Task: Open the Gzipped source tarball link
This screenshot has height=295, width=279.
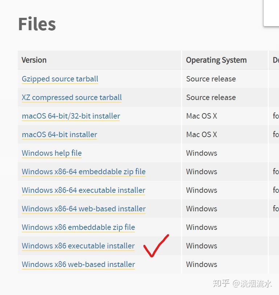Action: click(x=60, y=79)
